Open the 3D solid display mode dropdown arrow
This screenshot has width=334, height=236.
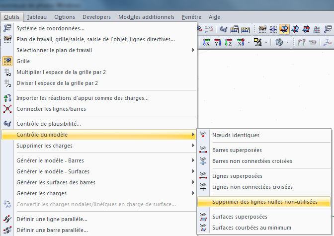point(287,42)
